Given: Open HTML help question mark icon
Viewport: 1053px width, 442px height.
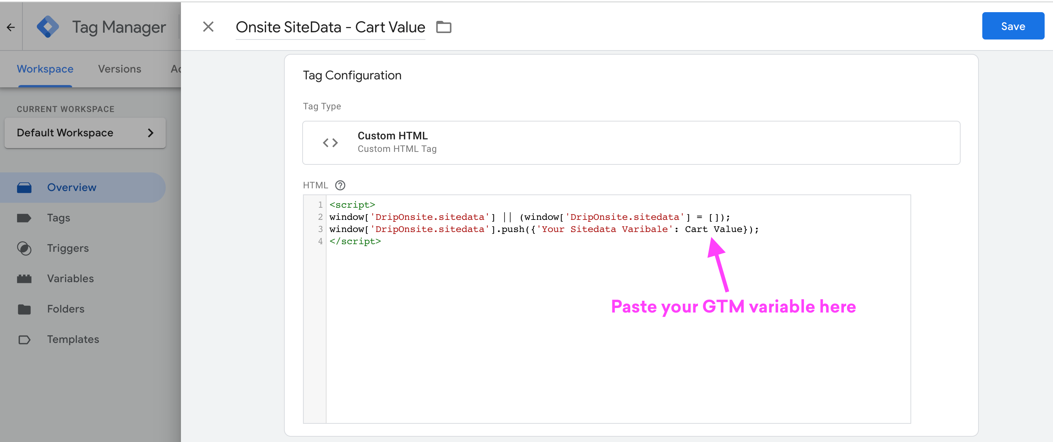Looking at the screenshot, I should (x=340, y=185).
